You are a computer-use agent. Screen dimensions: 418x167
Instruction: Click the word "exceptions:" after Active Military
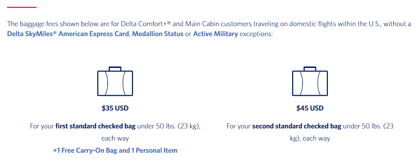pyautogui.click(x=256, y=35)
